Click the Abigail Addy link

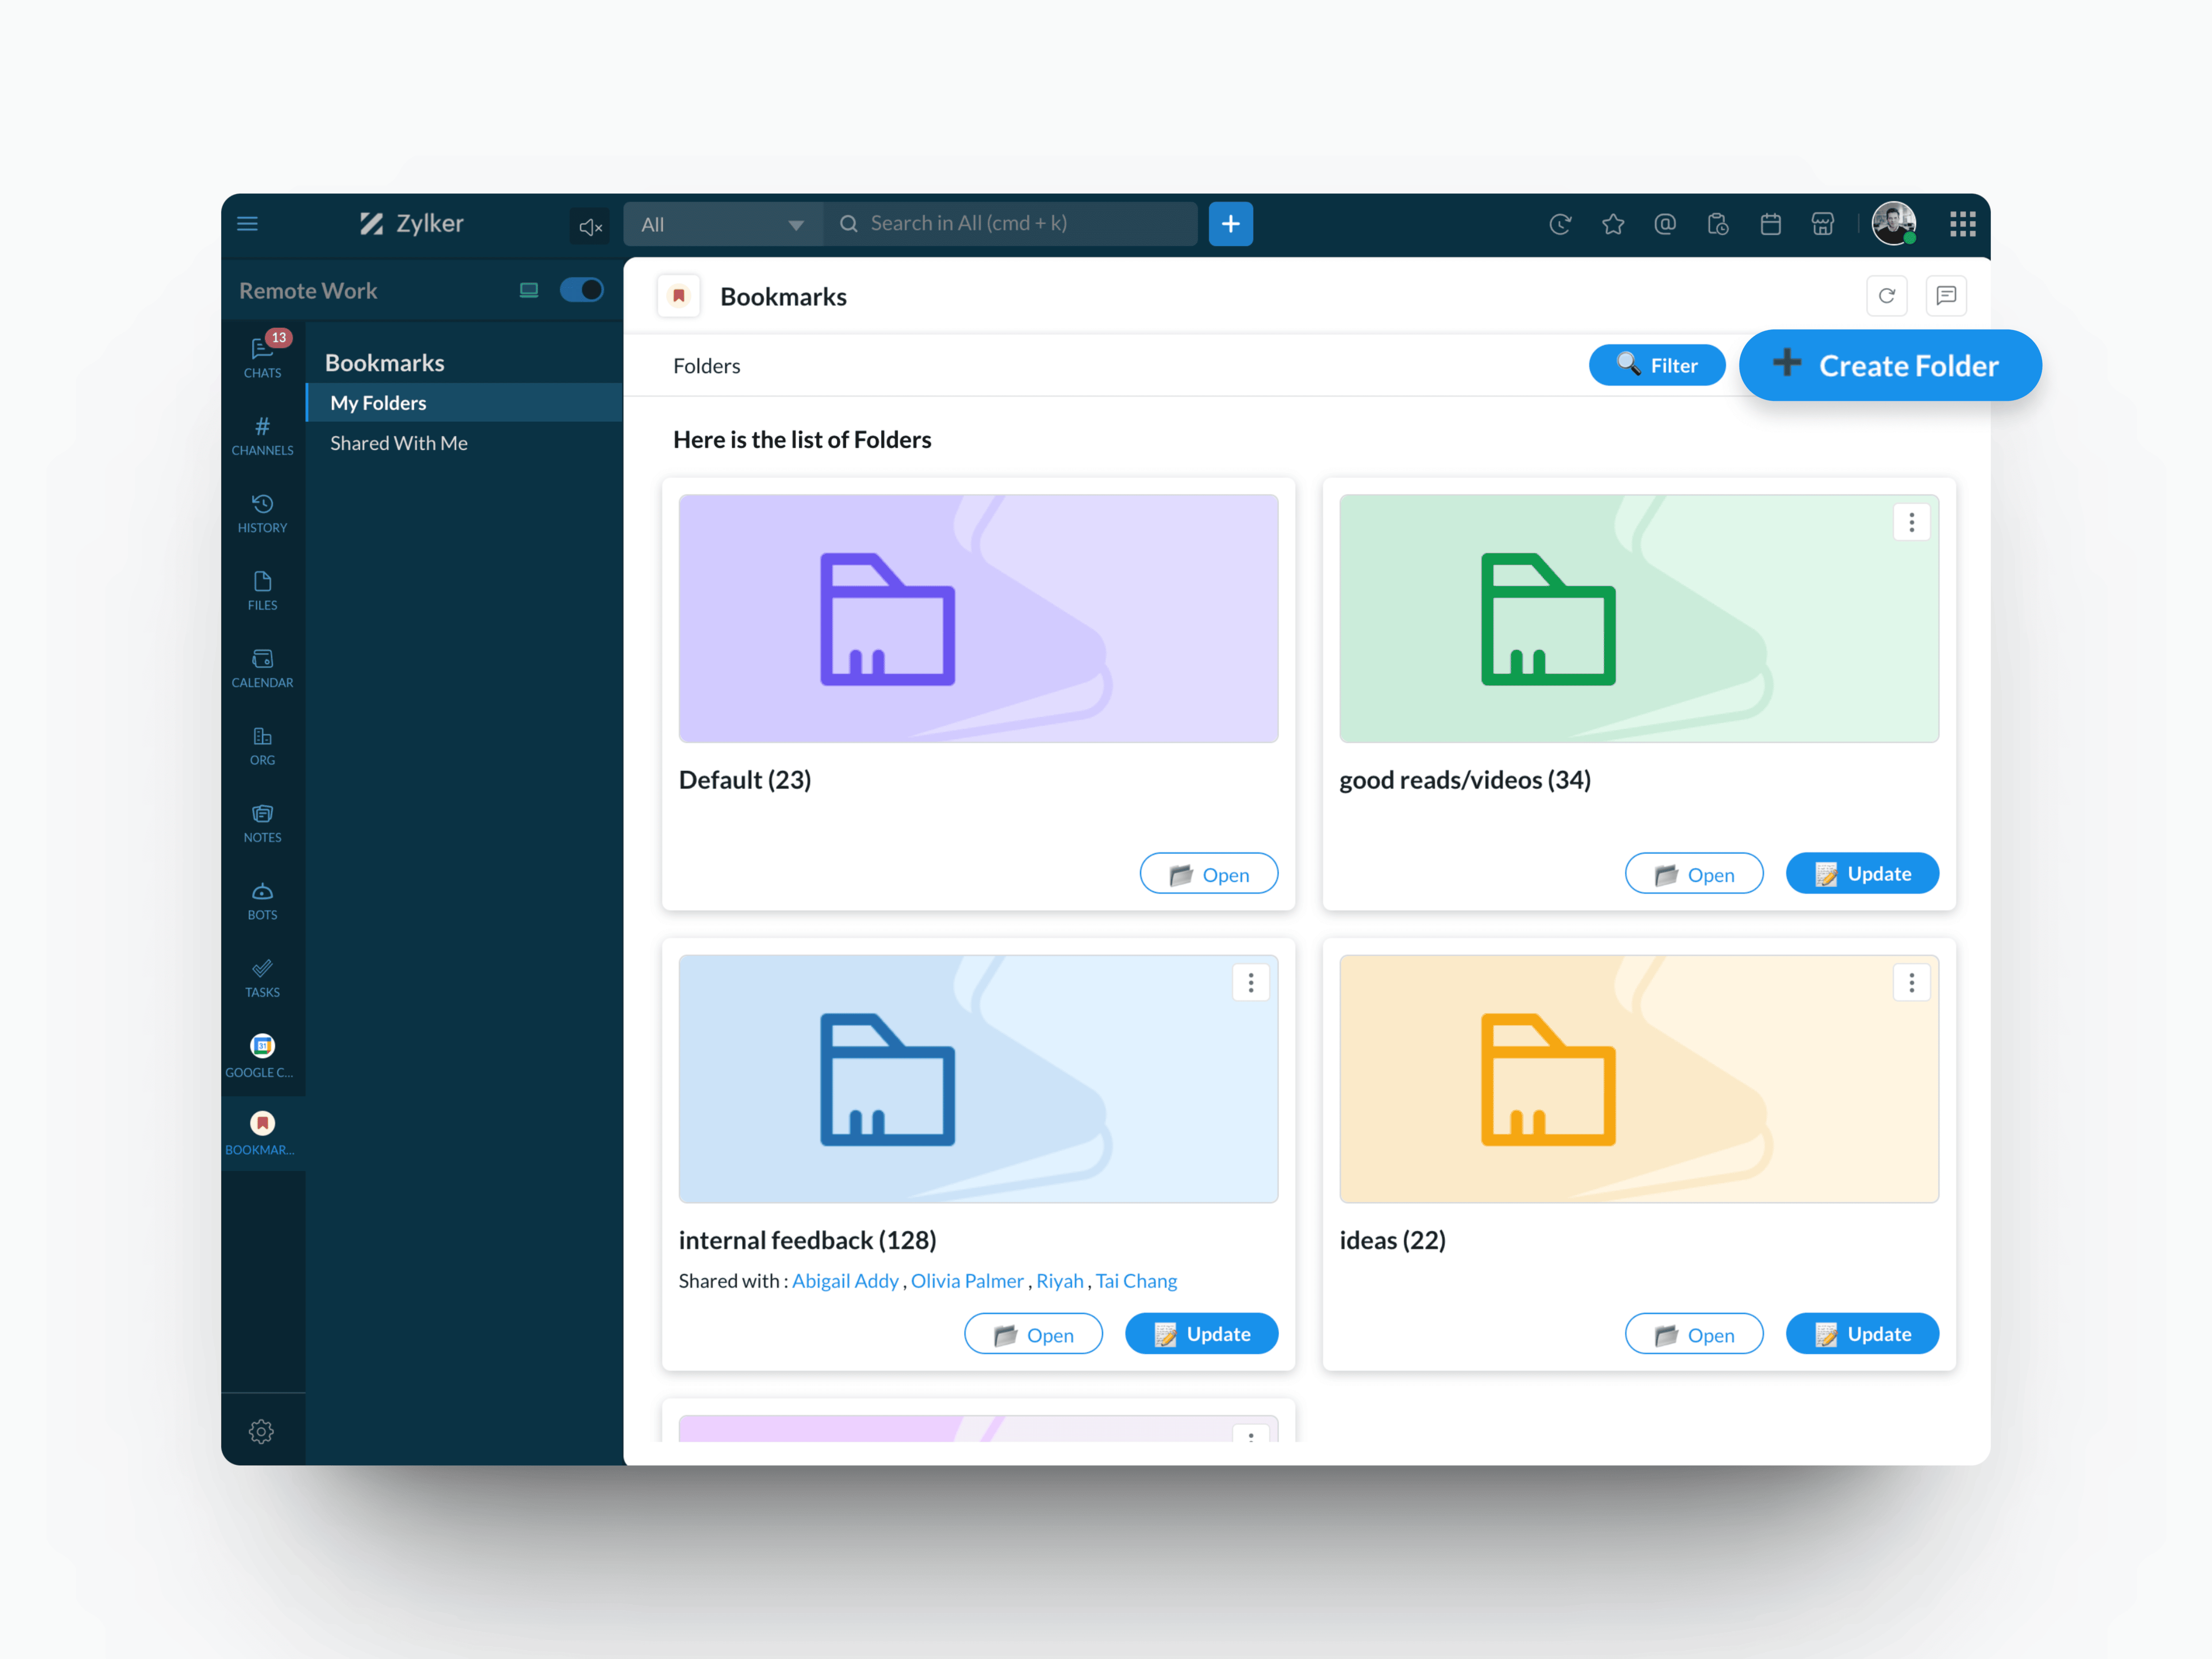(x=845, y=1281)
